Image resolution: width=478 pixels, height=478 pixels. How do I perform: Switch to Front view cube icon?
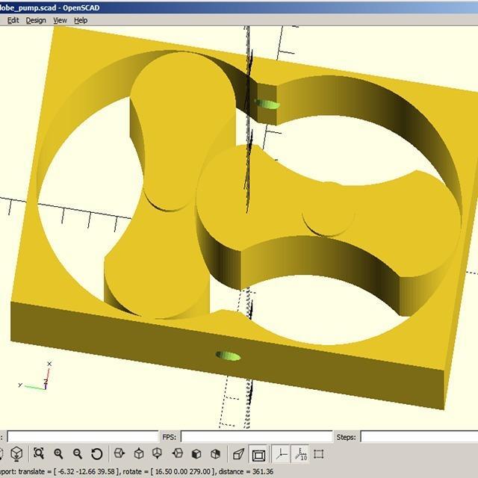196,454
